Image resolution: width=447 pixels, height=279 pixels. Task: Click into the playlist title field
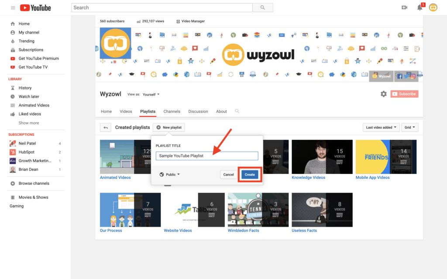207,156
